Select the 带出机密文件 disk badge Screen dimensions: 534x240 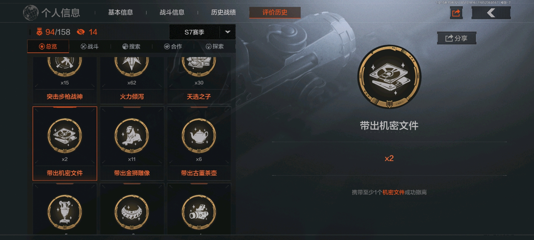pyautogui.click(x=65, y=143)
